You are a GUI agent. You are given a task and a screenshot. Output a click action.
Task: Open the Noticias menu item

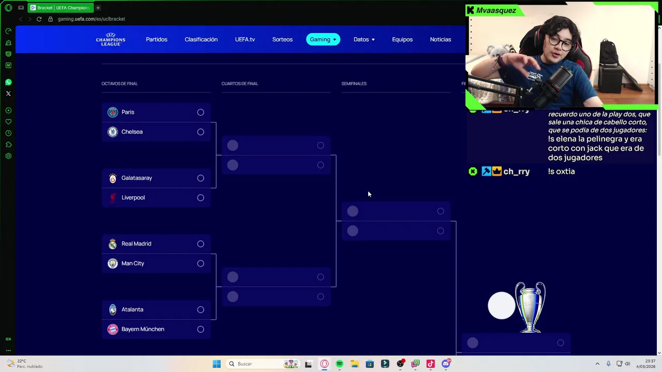[x=441, y=39]
